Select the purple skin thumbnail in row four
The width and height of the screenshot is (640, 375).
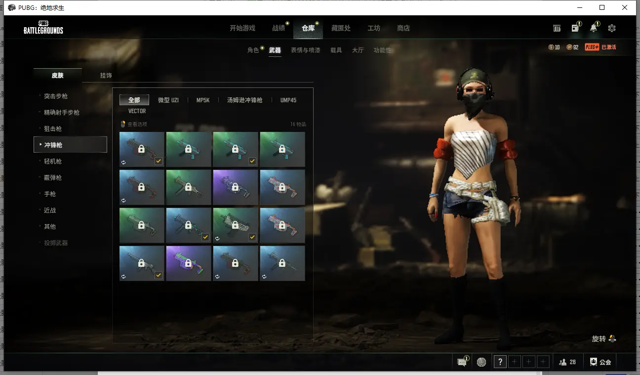pos(189,263)
